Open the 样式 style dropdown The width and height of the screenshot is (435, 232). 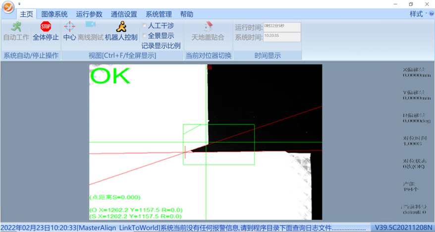(x=418, y=14)
